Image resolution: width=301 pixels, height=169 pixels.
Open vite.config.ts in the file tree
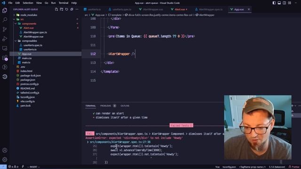coord(27,101)
